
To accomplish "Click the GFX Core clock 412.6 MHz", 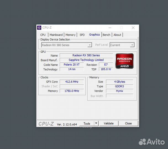I will 72,82.
